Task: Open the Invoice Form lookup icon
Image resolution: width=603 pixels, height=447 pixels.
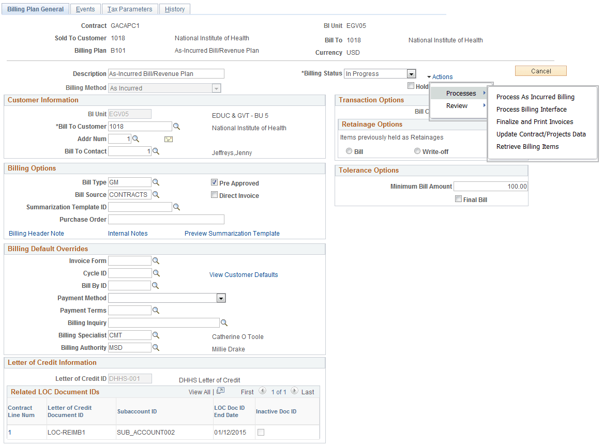Action: (x=156, y=260)
